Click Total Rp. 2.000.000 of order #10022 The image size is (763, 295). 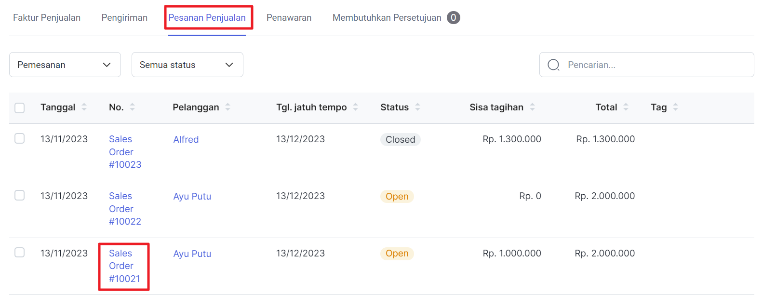[605, 196]
